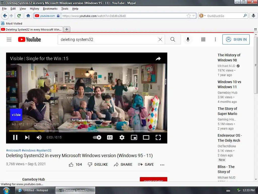Open the DuckDuckGo search engine dropdown
The height and width of the screenshot is (194, 258).
[x=202, y=16]
